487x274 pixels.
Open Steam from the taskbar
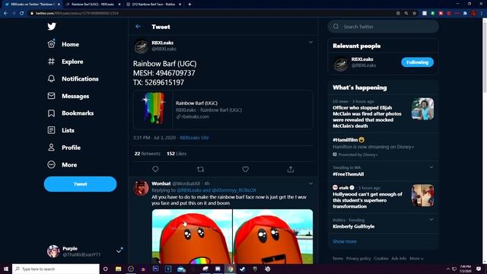point(243,269)
